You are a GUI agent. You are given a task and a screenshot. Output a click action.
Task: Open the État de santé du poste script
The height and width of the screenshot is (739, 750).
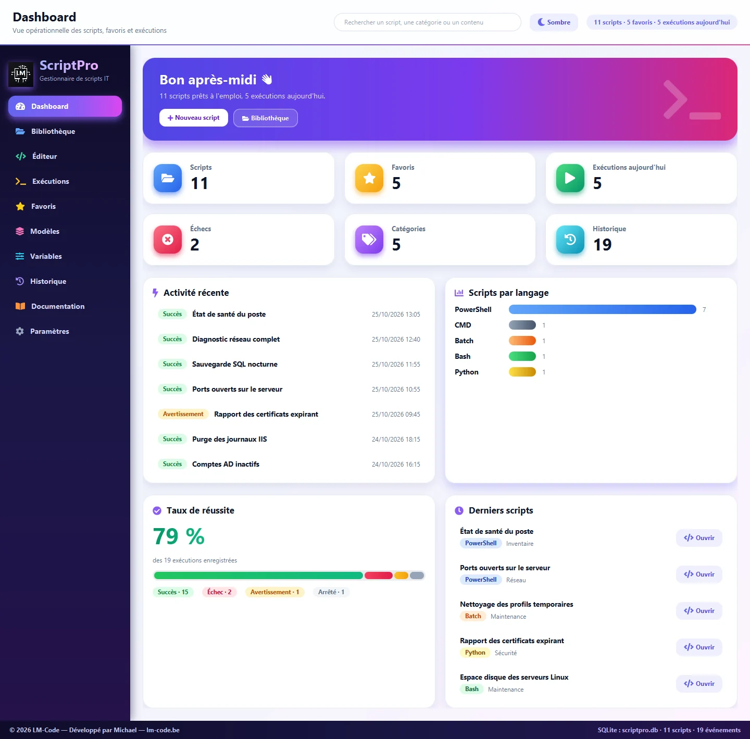(699, 538)
